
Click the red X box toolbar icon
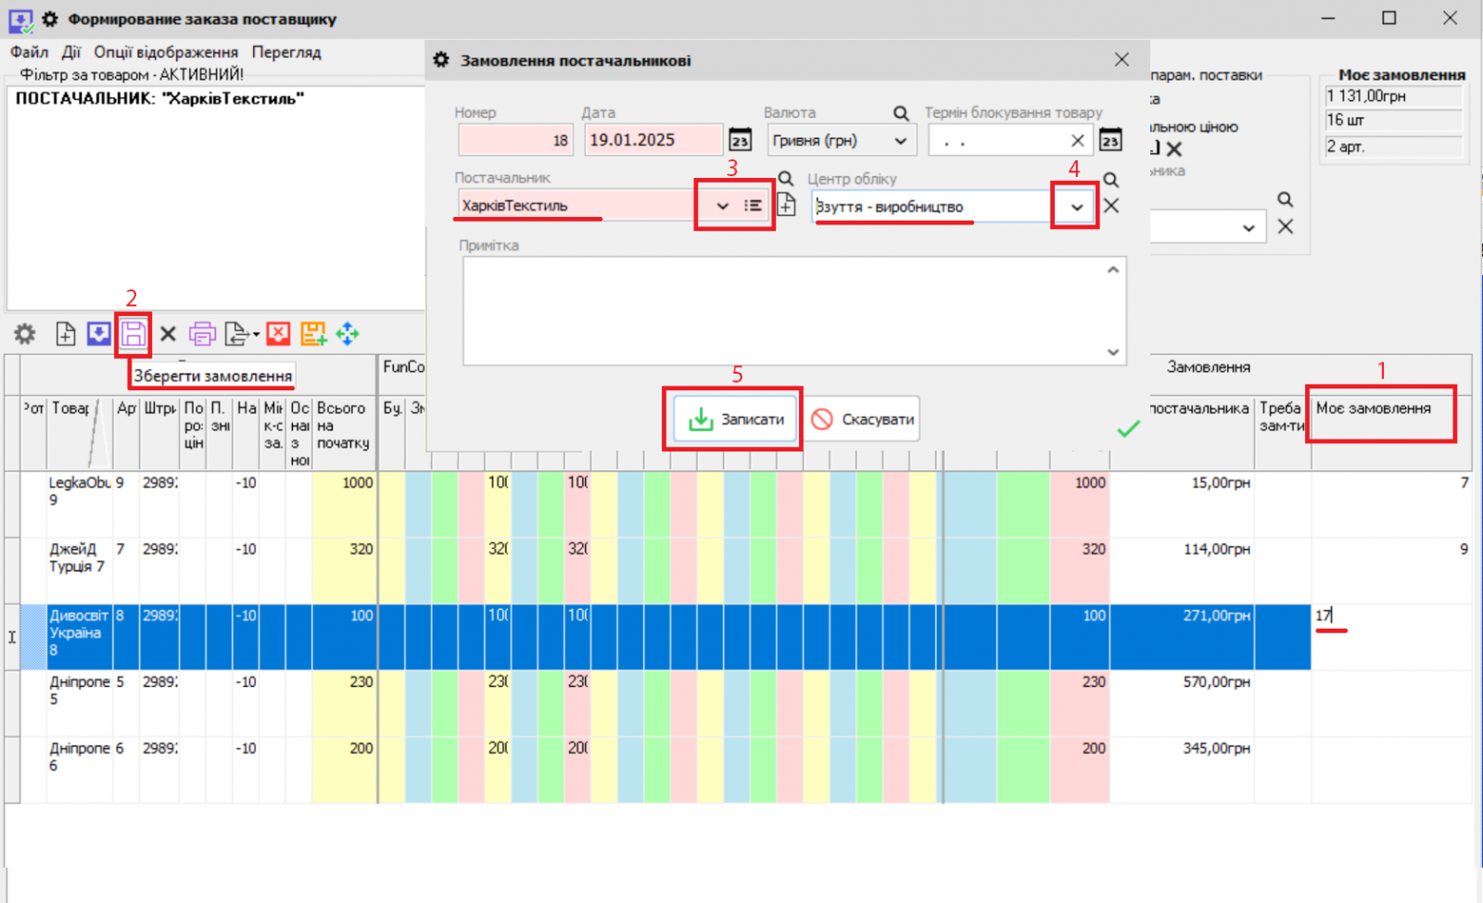click(x=278, y=334)
